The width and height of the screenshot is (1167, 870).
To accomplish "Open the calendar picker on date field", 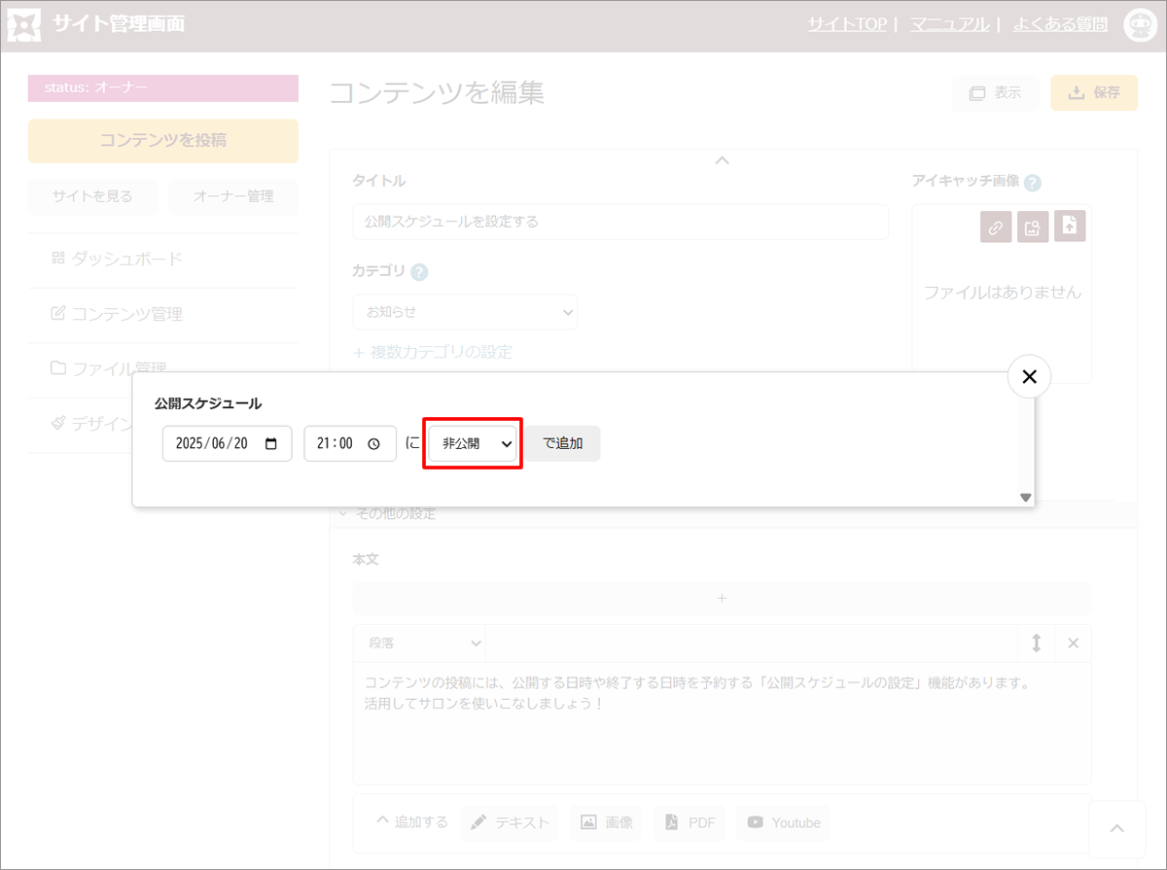I will [x=271, y=443].
